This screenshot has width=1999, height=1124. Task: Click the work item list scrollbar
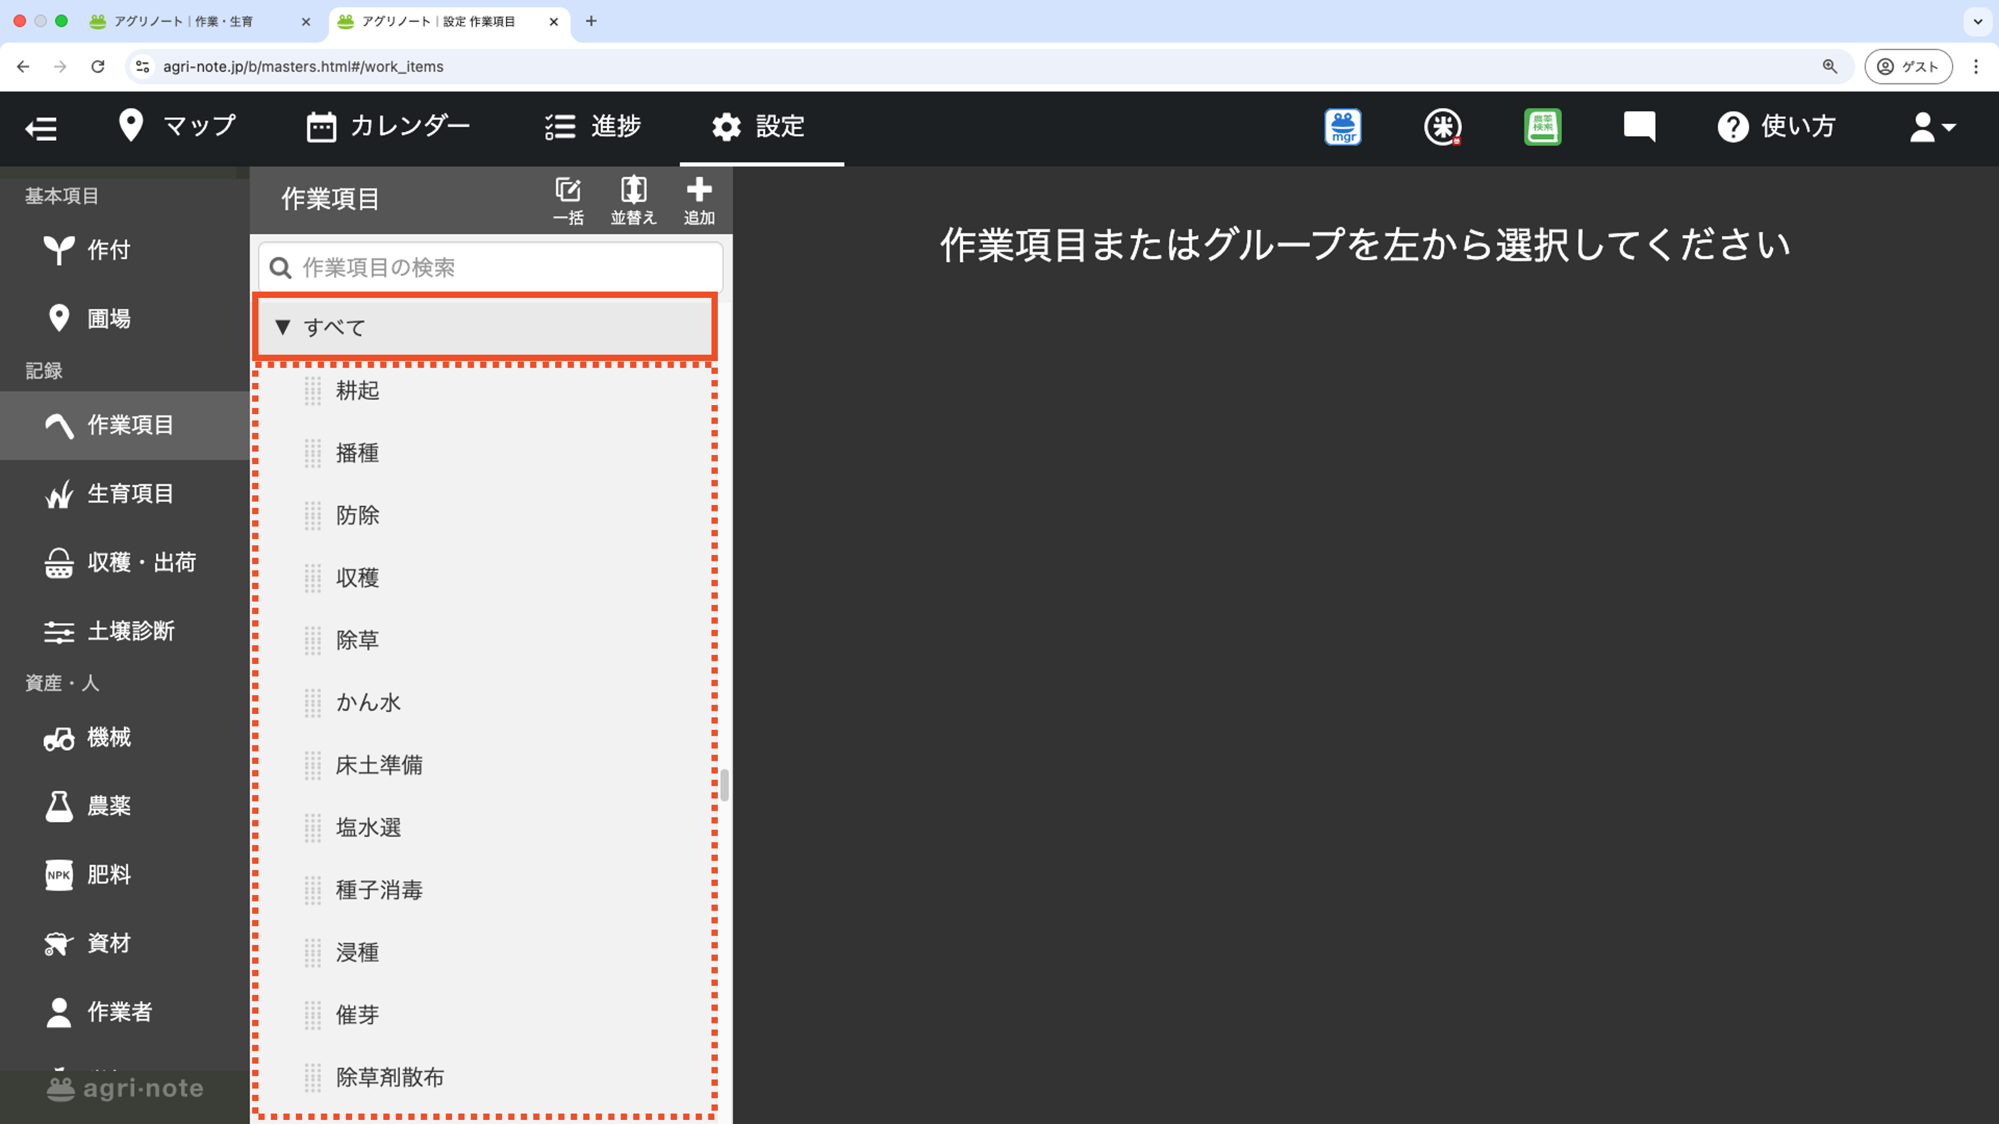point(724,785)
